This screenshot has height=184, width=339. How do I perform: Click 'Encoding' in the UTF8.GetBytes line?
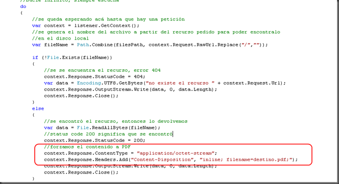(x=89, y=83)
